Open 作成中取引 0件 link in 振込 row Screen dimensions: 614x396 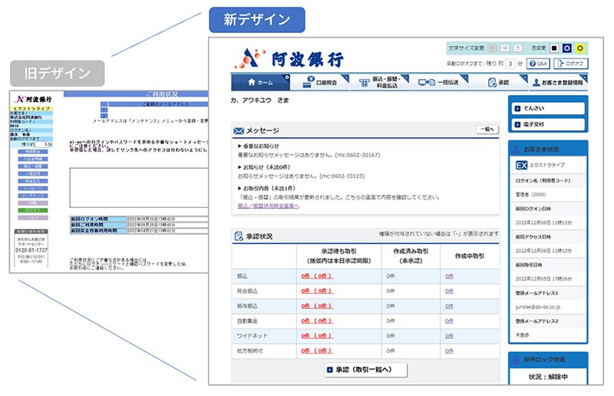point(449,276)
